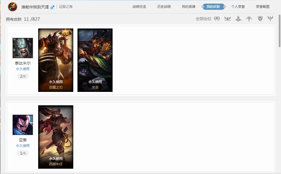Click the 西部牛仔 Yasuo skin card
This screenshot has width=281, height=174.
(x=56, y=137)
